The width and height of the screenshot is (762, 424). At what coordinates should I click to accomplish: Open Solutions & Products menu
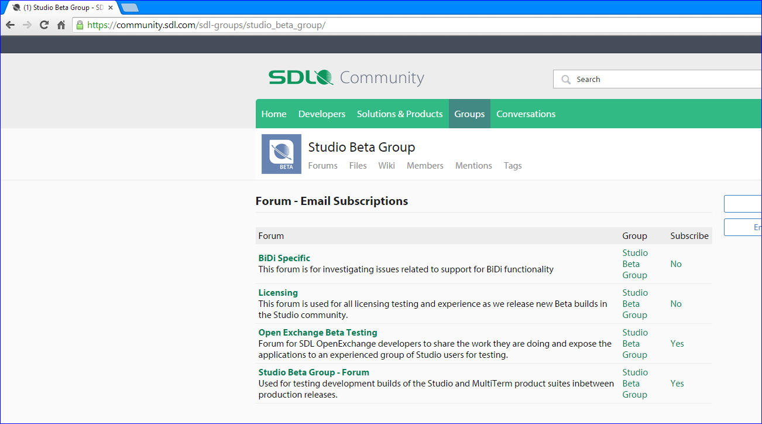(400, 114)
